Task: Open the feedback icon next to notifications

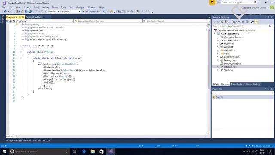Action: point(218,2)
